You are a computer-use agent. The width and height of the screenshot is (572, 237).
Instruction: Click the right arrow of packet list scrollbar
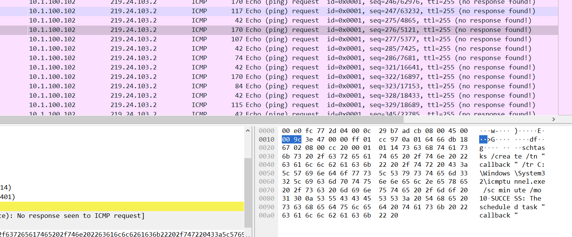(553, 119)
